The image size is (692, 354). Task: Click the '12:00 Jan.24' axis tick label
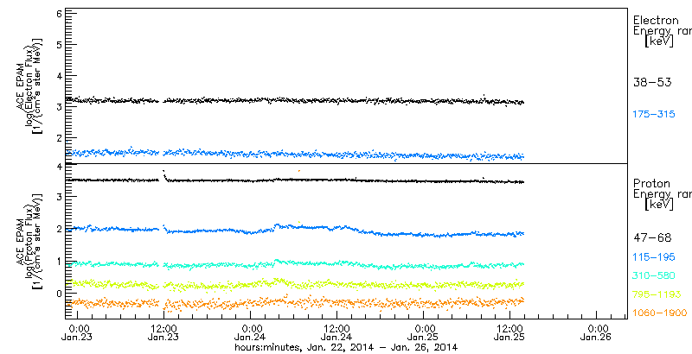coord(336,333)
